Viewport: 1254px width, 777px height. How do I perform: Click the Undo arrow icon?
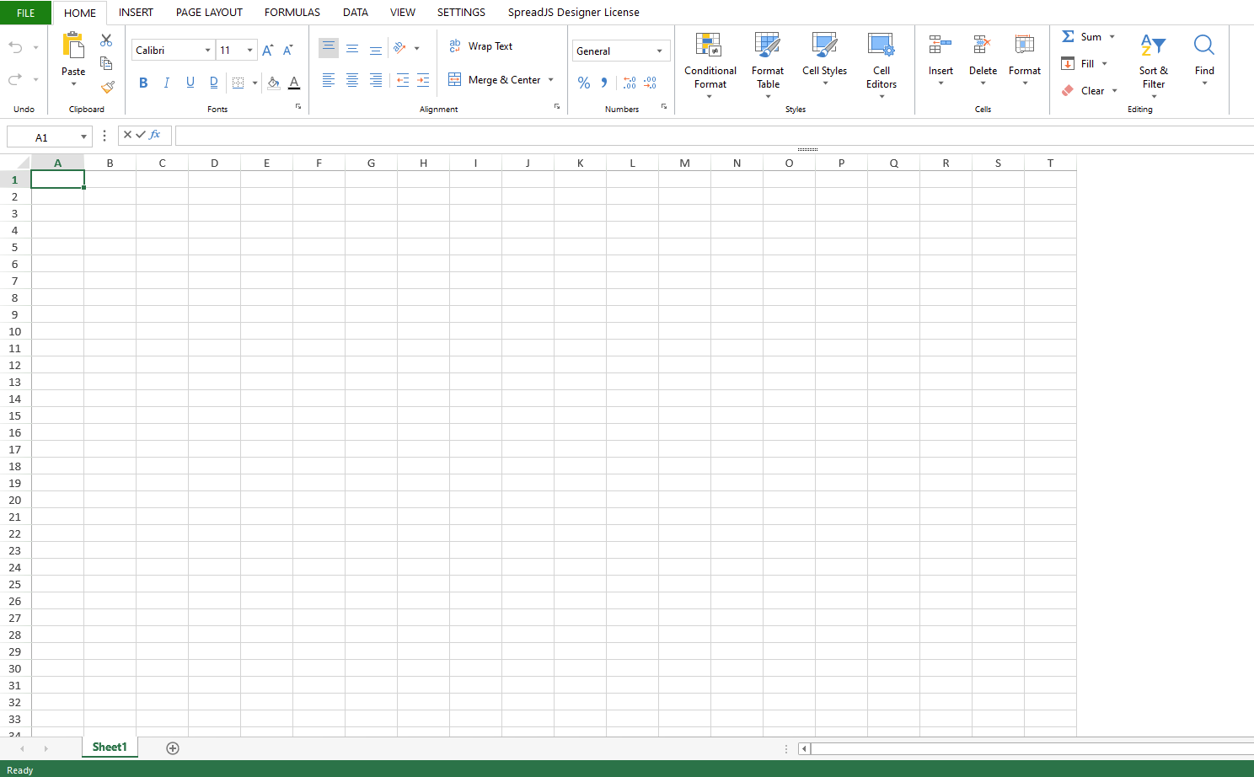pyautogui.click(x=15, y=47)
